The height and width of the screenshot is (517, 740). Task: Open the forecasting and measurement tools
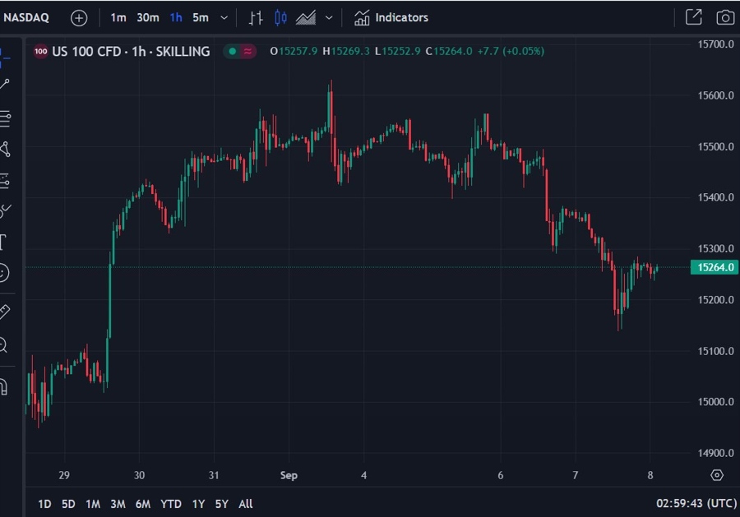pos(5,181)
